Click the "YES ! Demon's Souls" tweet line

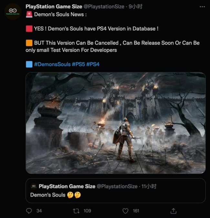click(x=96, y=29)
